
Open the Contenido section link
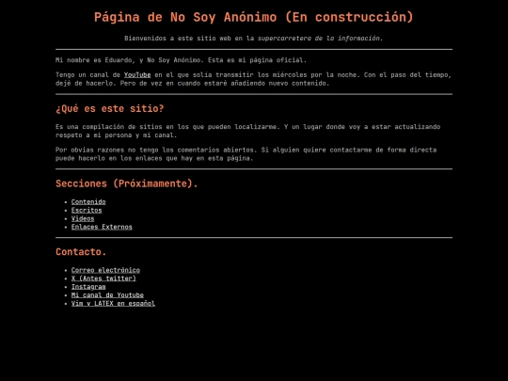tap(88, 202)
